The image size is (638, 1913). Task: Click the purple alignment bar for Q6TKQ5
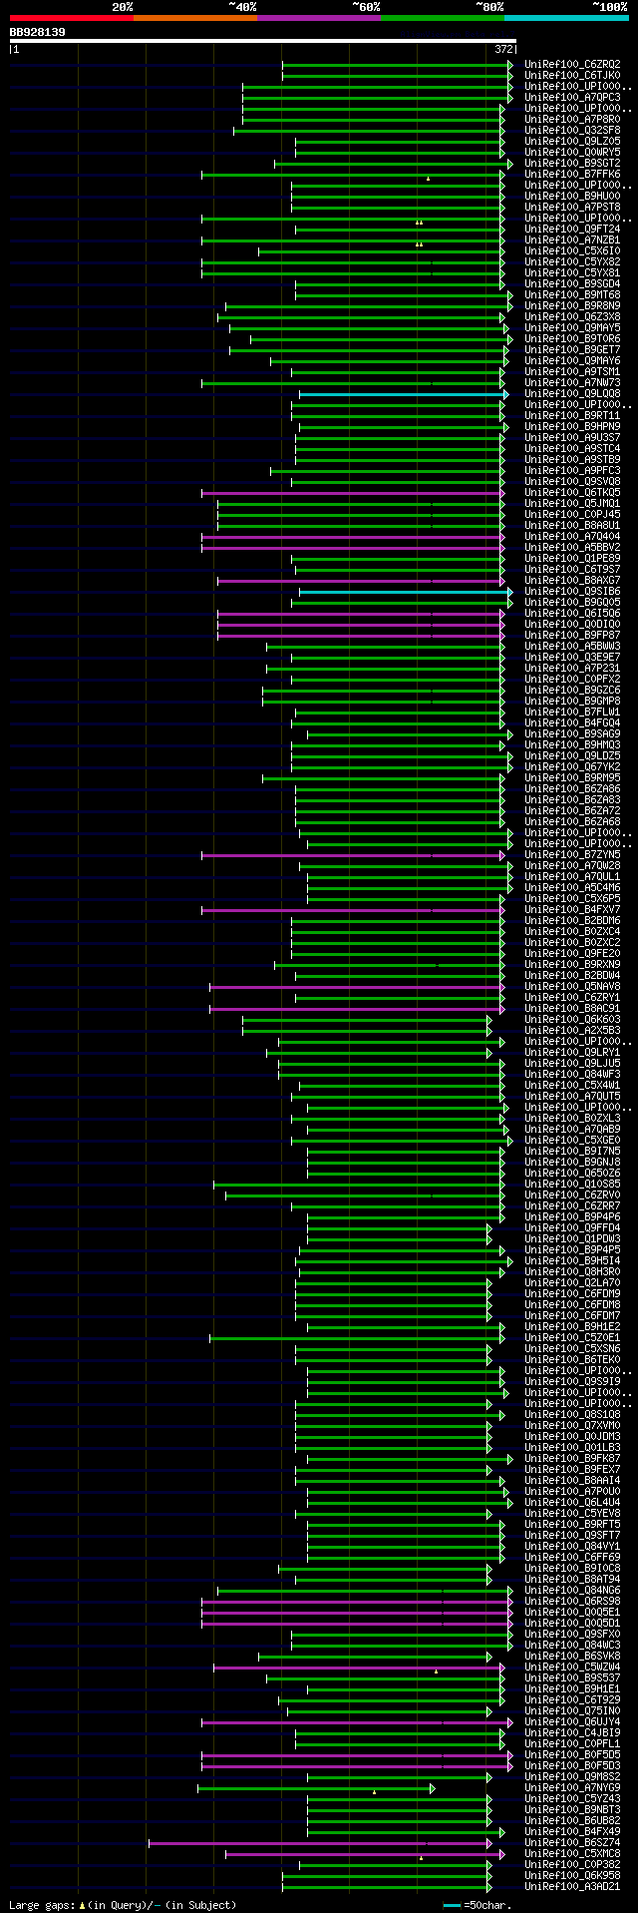point(353,493)
